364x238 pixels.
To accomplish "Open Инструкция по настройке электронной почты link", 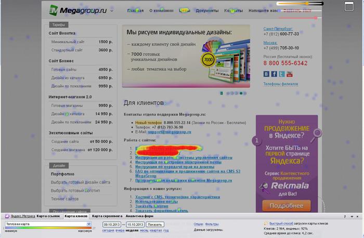I will coord(178,162).
